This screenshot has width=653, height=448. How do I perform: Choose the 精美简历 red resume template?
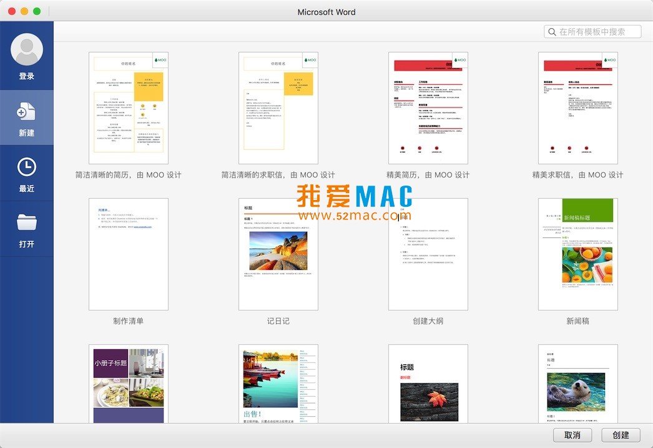[x=428, y=108]
